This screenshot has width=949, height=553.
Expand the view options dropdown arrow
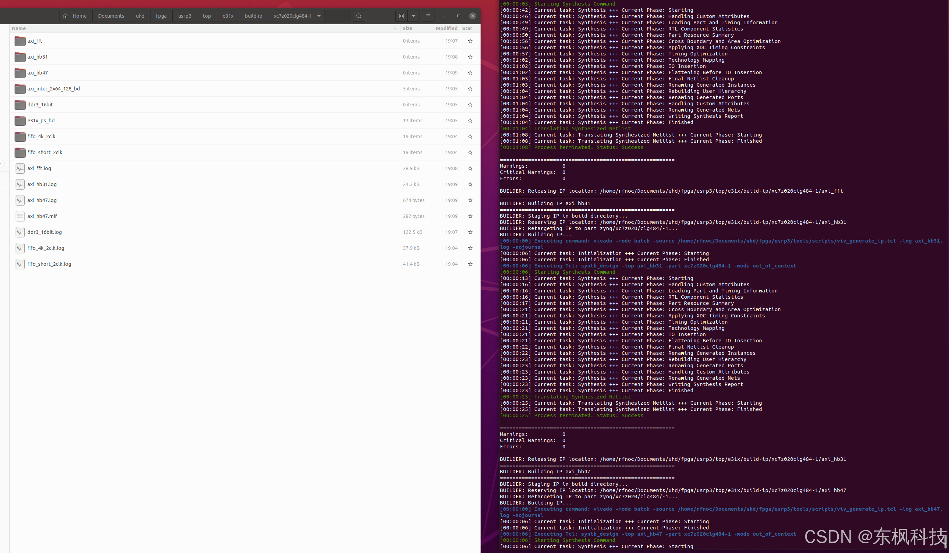pyautogui.click(x=414, y=16)
